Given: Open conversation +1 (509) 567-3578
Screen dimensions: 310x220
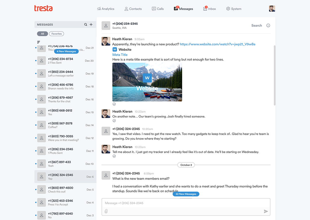Looking at the screenshot, I should coord(65,125).
